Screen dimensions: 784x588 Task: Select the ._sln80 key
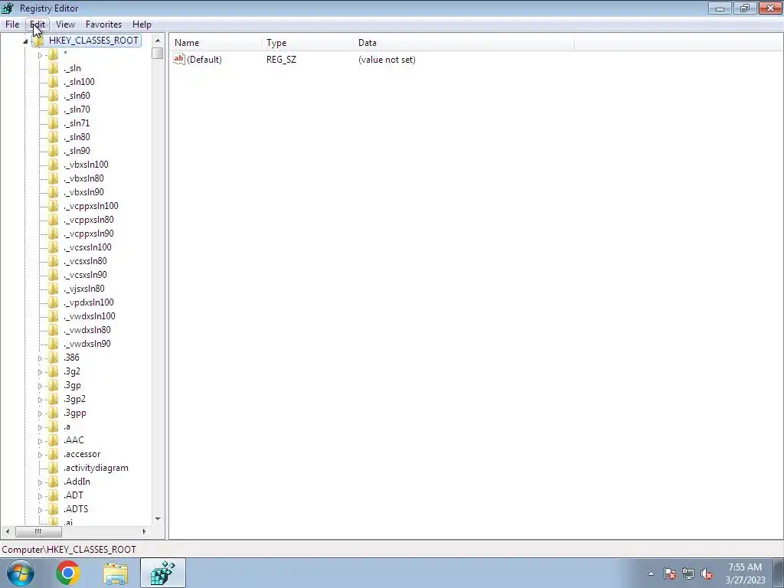[x=77, y=137]
